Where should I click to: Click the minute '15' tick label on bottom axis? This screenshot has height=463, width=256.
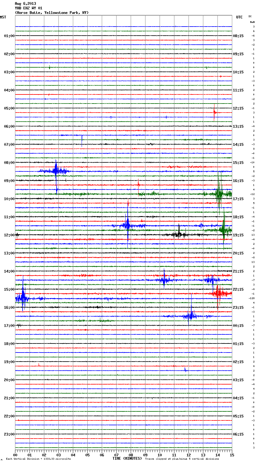(x=232, y=455)
